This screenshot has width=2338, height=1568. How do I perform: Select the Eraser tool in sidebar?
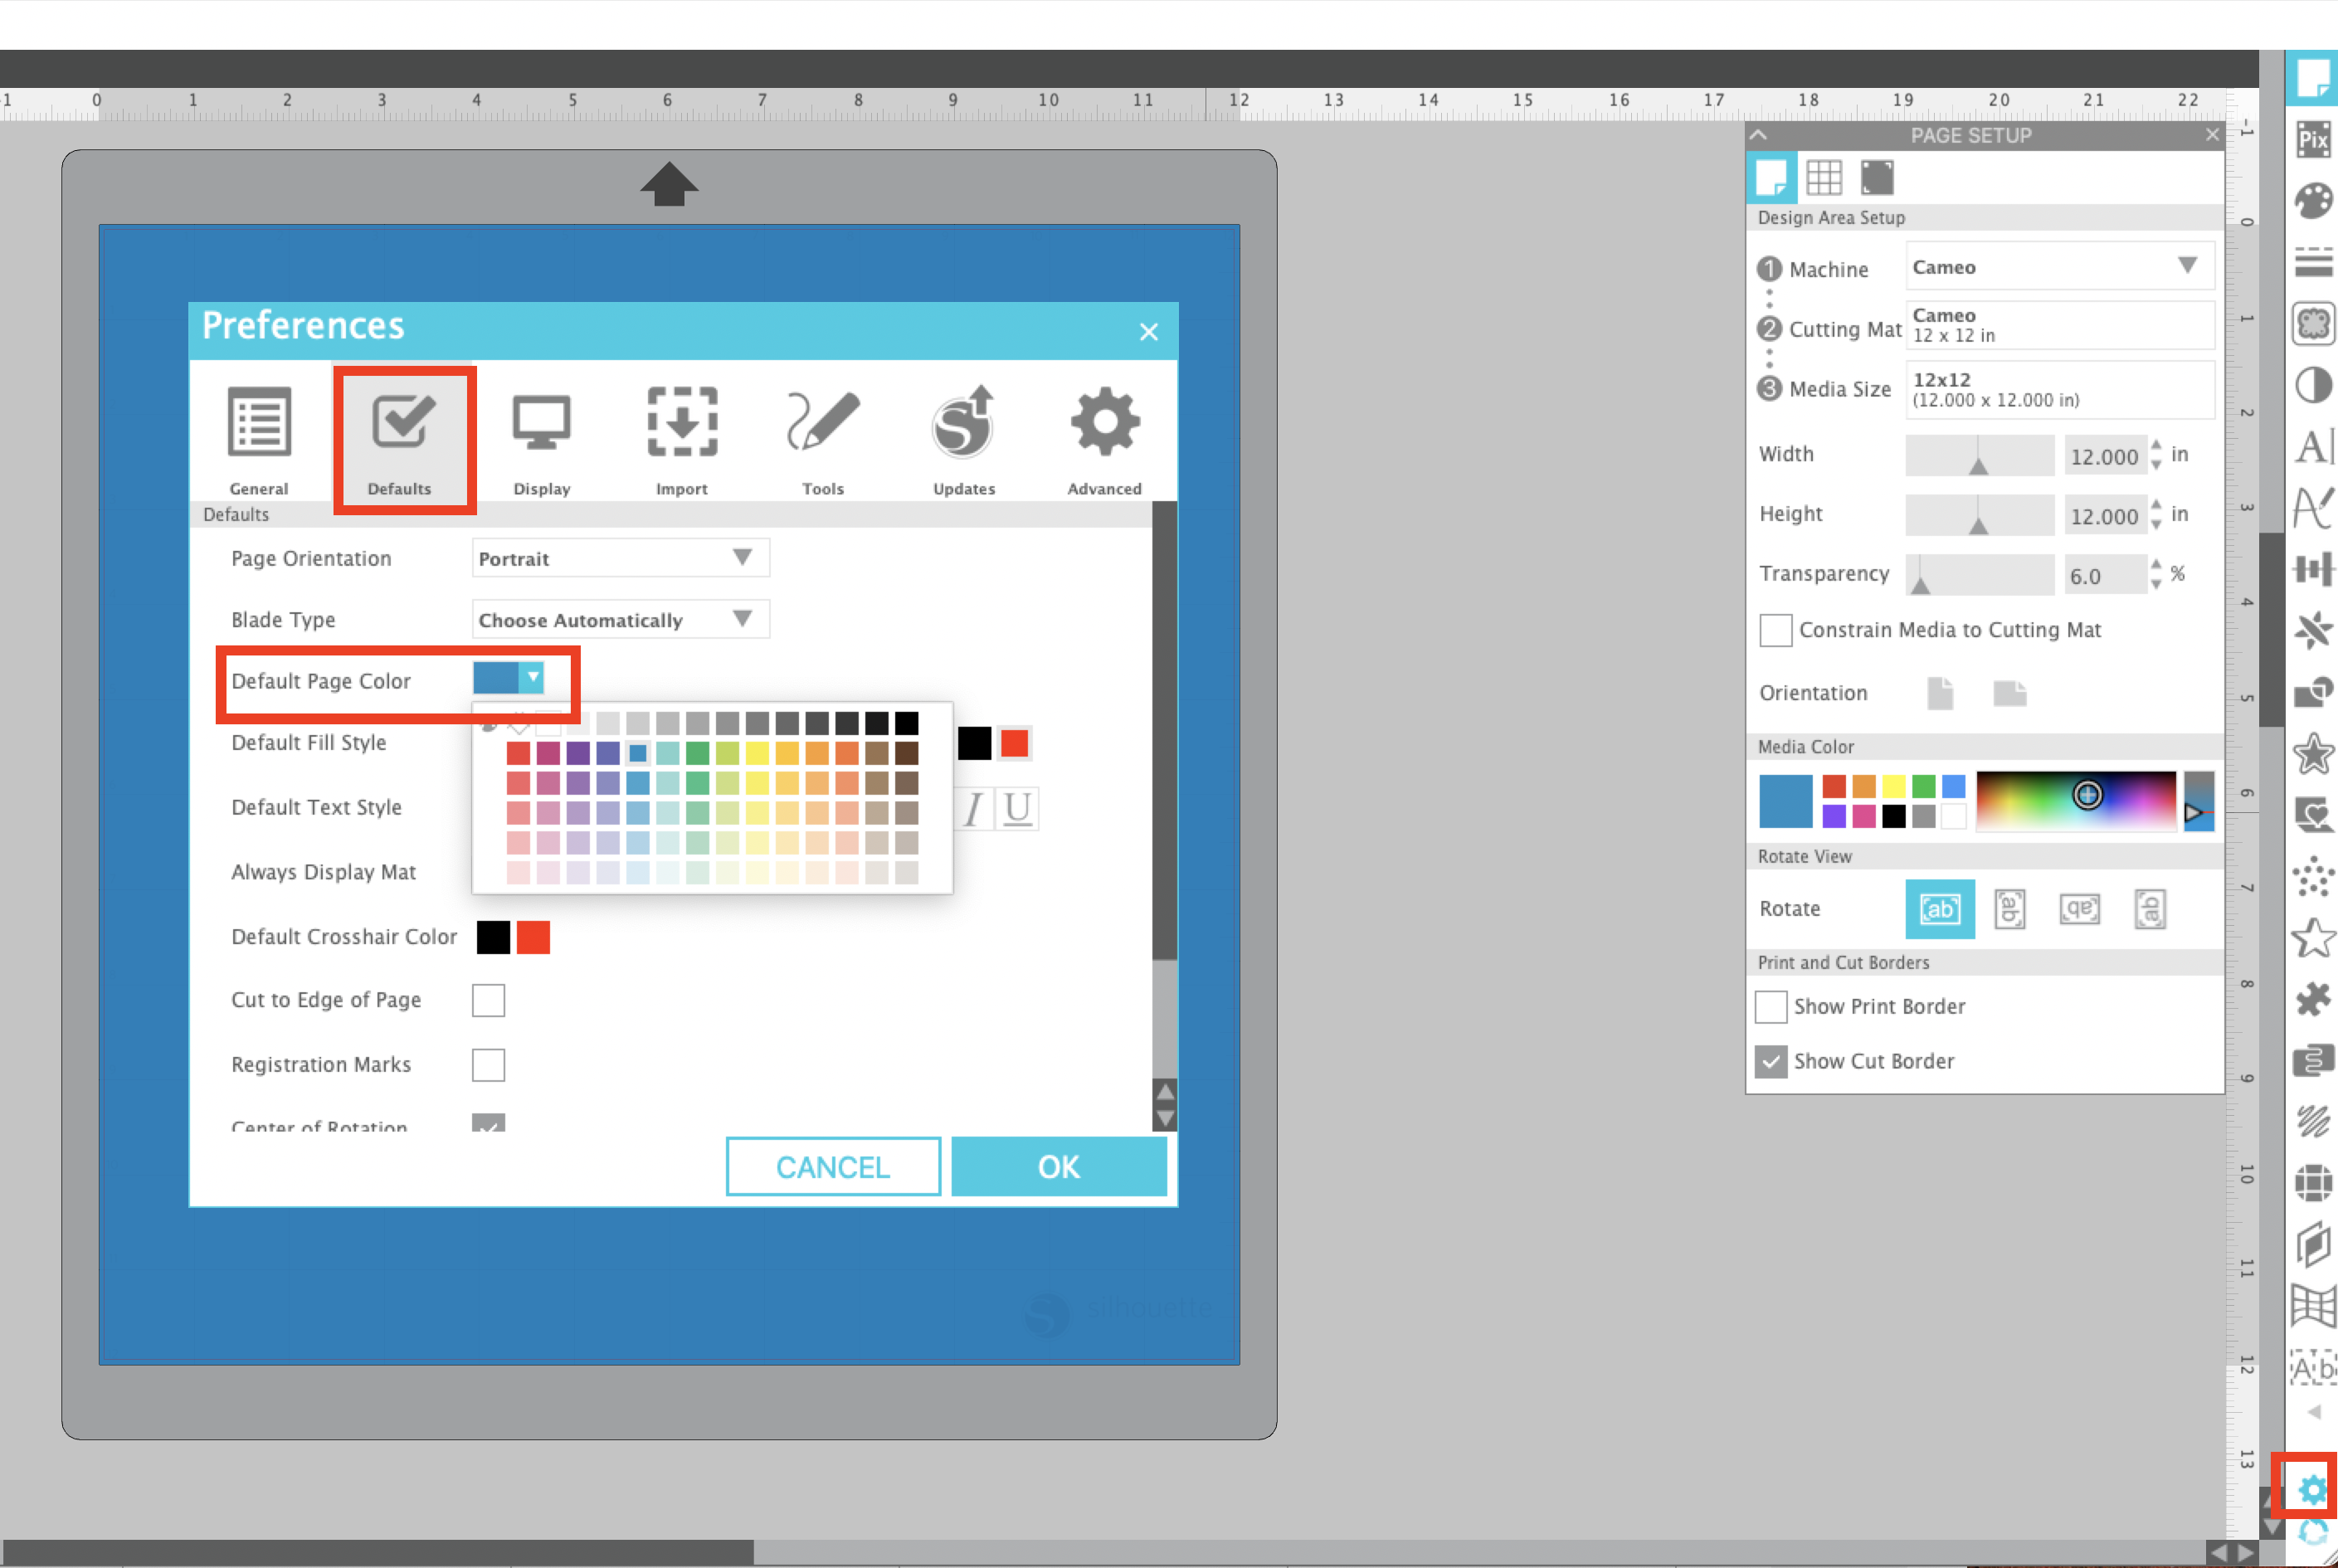coord(2315,631)
